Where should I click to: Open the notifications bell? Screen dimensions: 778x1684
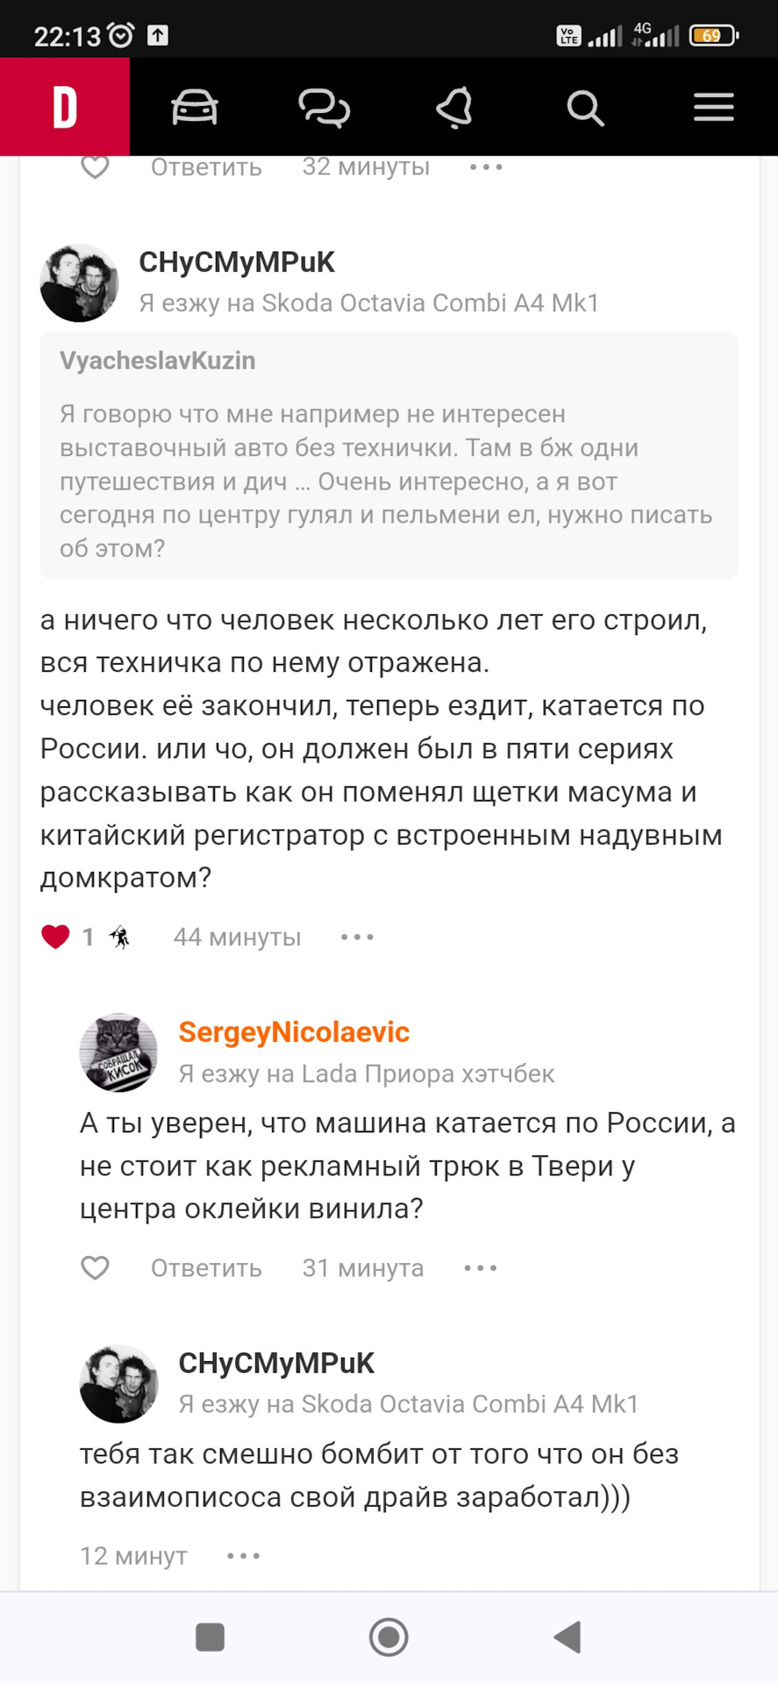(x=454, y=108)
